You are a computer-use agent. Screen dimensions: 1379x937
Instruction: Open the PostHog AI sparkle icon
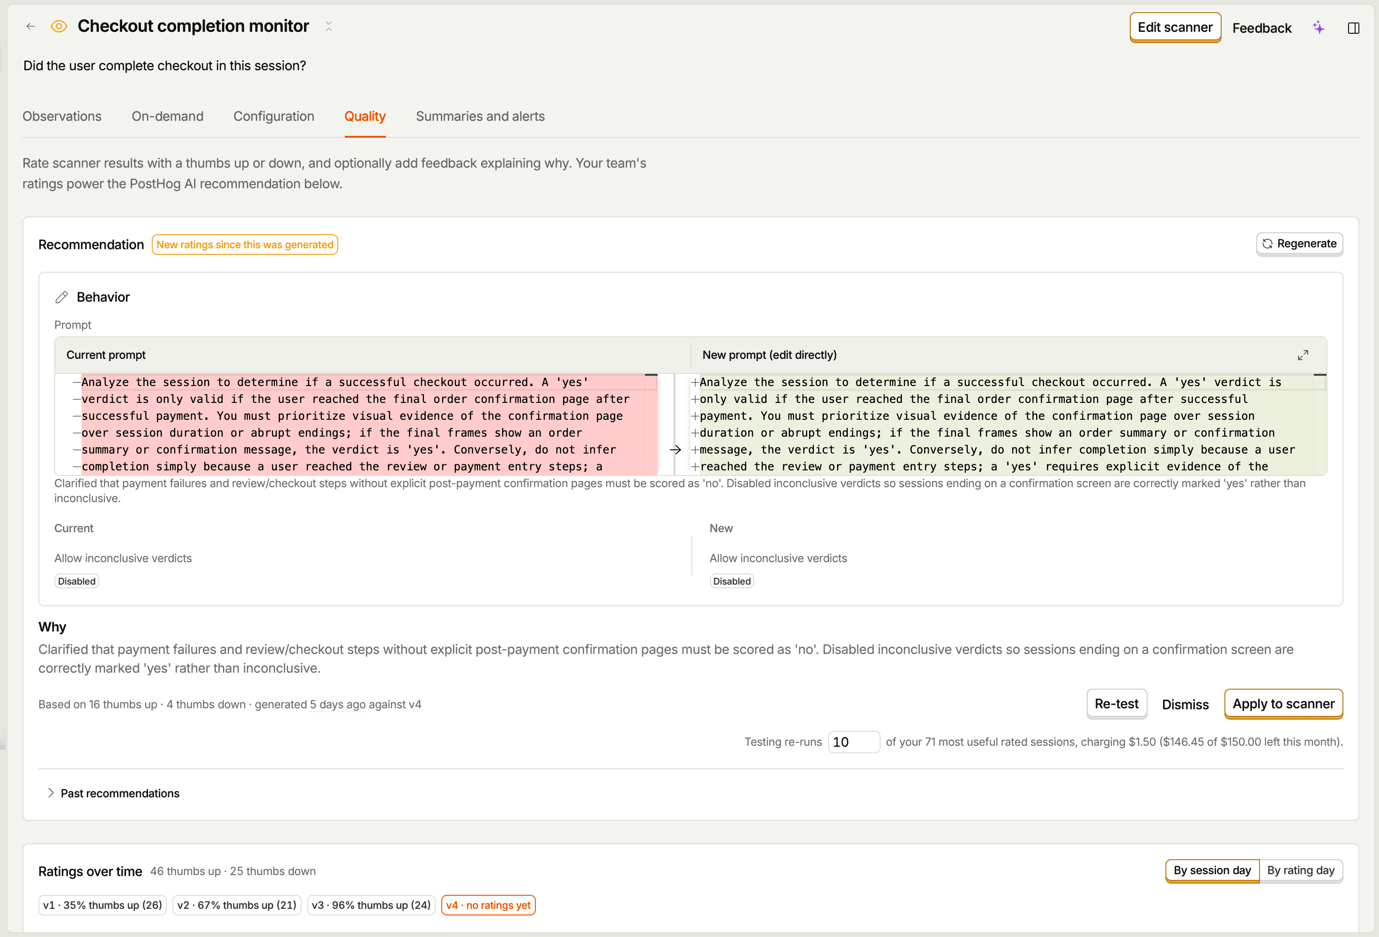[x=1319, y=27]
